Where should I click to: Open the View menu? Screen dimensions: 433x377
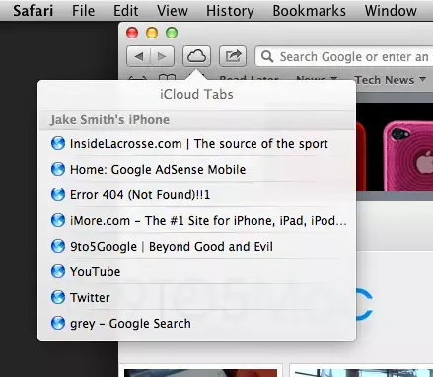pos(173,11)
